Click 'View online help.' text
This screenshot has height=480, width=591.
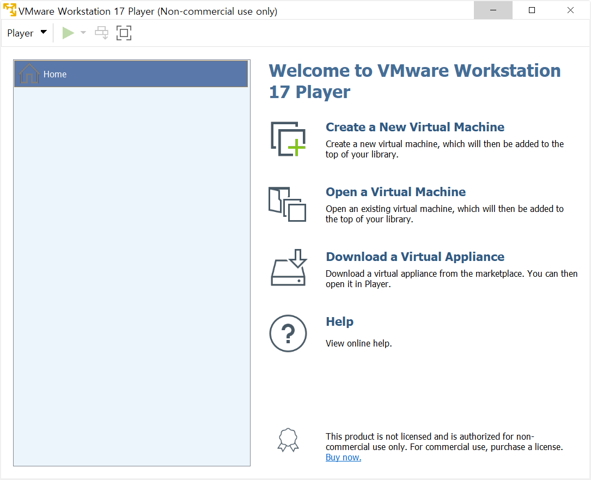359,343
